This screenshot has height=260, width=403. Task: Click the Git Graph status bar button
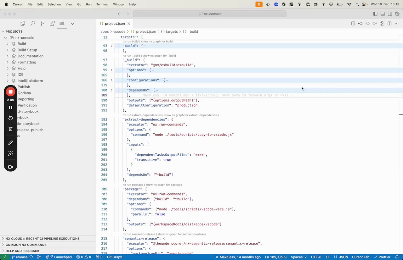tap(114, 257)
